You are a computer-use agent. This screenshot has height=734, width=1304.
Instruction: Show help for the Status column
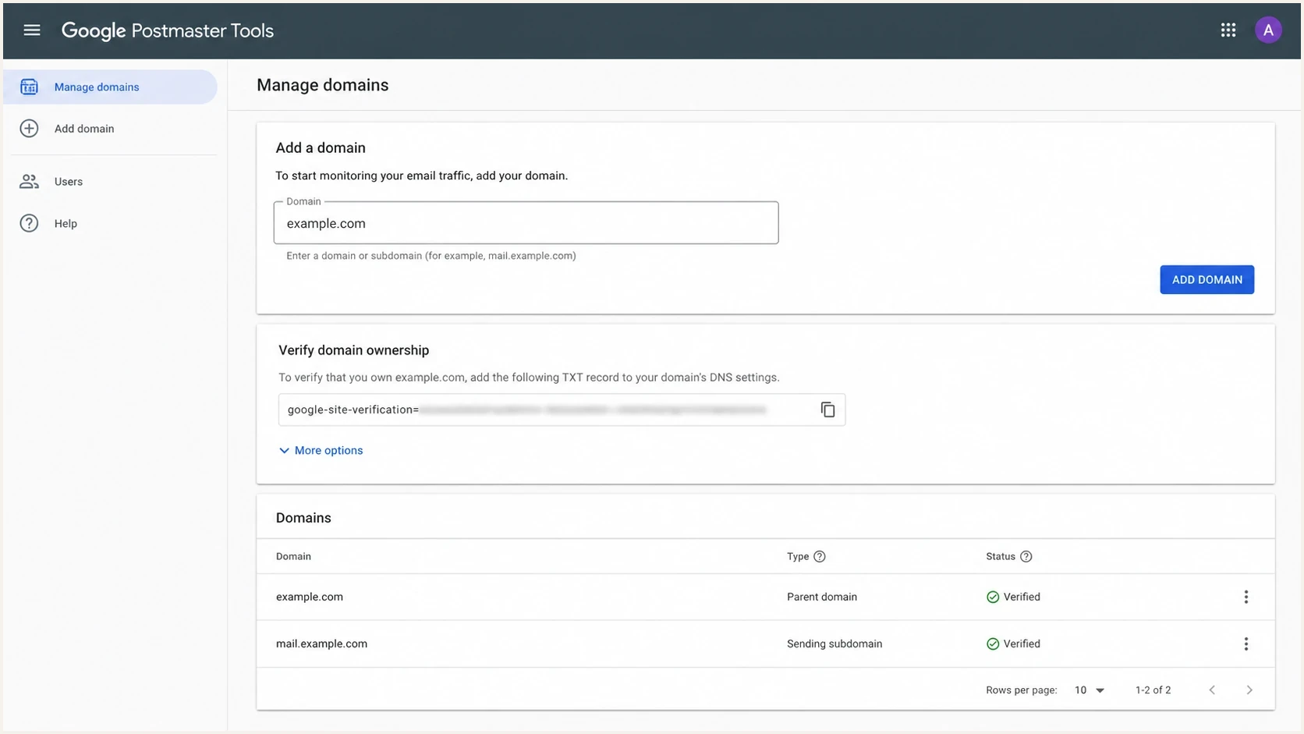click(1026, 556)
